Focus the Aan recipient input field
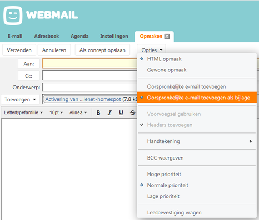259x220 pixels. coord(89,64)
